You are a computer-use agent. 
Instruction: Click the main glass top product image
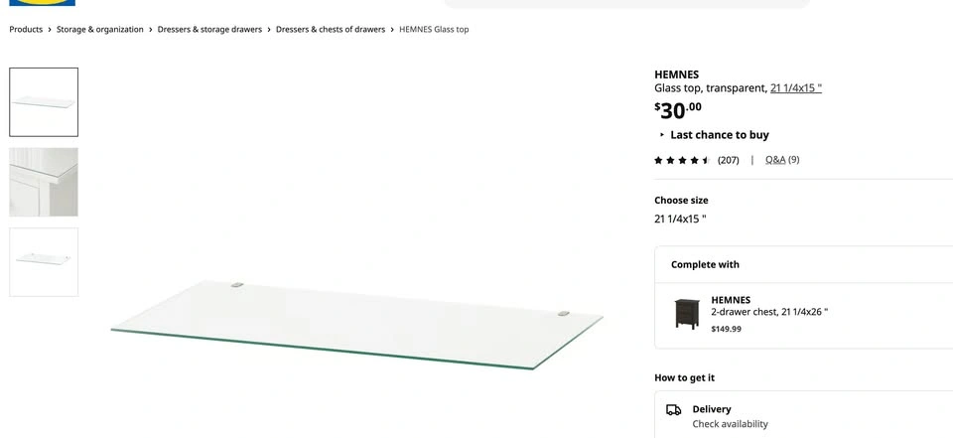(357, 323)
